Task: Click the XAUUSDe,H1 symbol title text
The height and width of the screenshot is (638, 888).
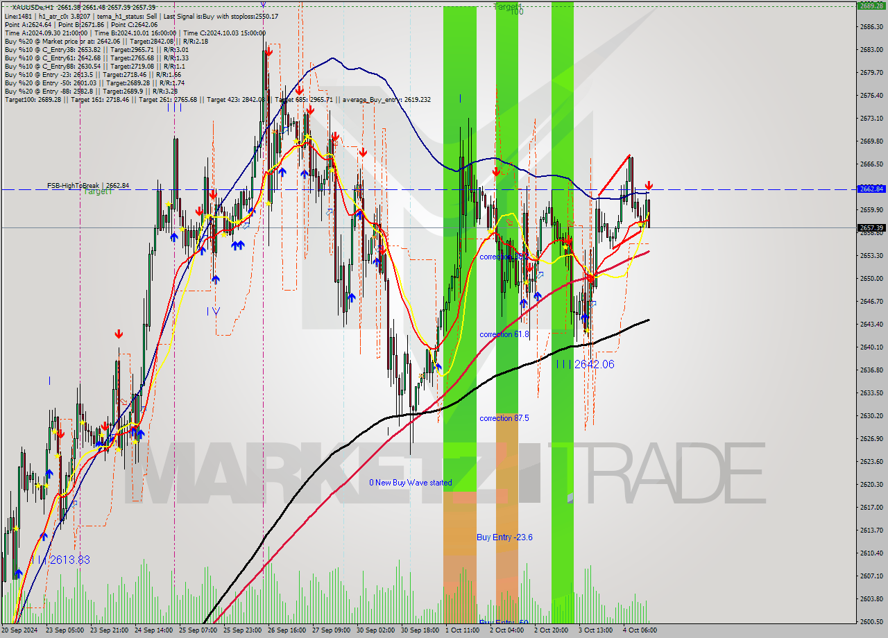Action: [x=32, y=7]
